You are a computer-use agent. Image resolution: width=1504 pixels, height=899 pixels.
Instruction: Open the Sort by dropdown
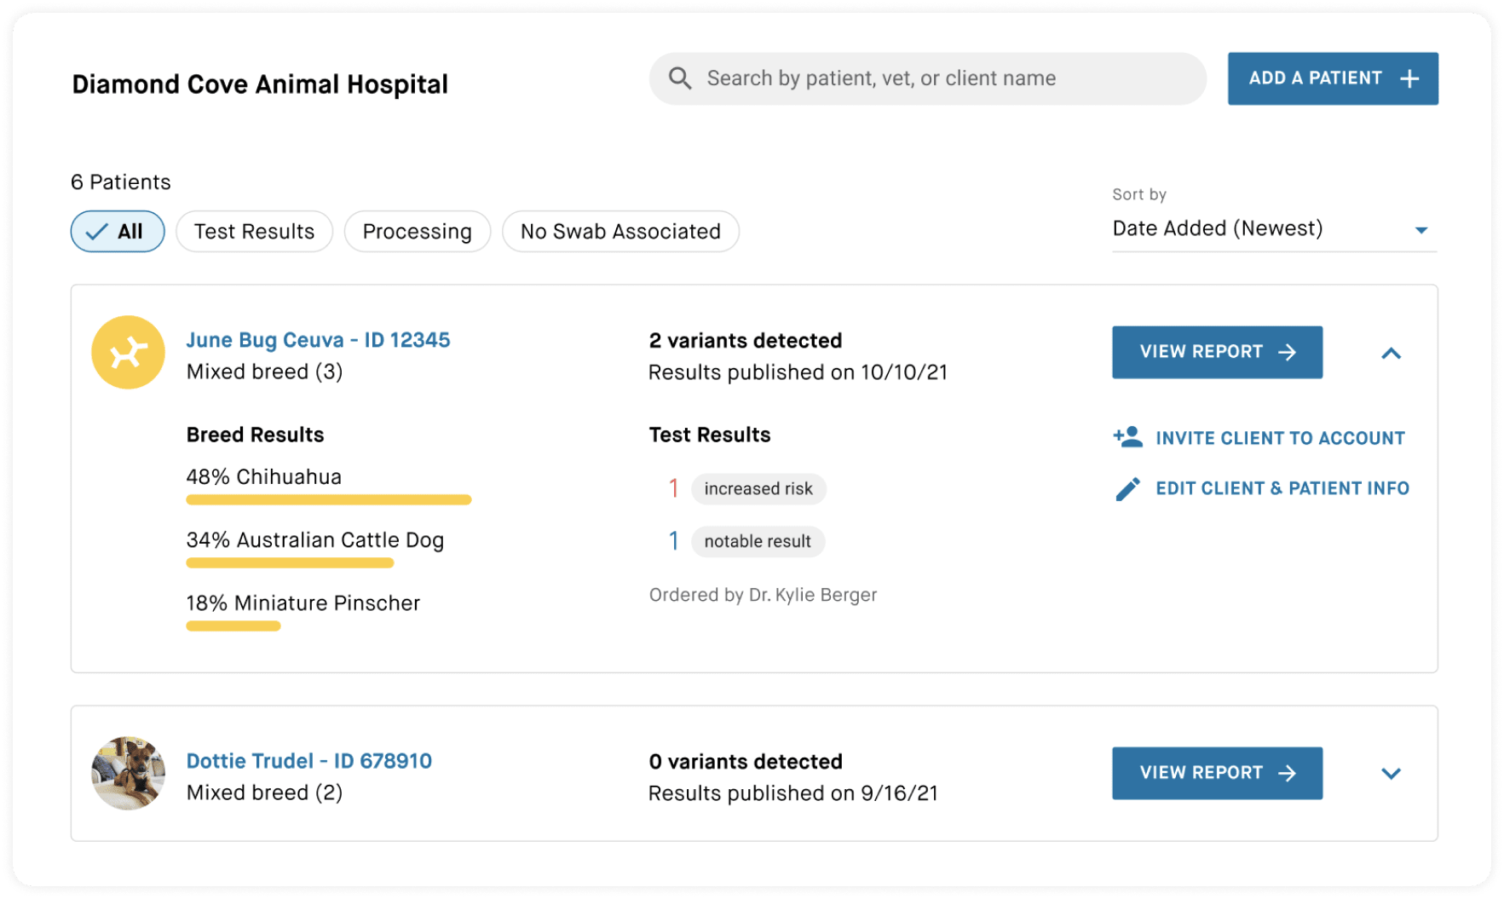[1273, 228]
